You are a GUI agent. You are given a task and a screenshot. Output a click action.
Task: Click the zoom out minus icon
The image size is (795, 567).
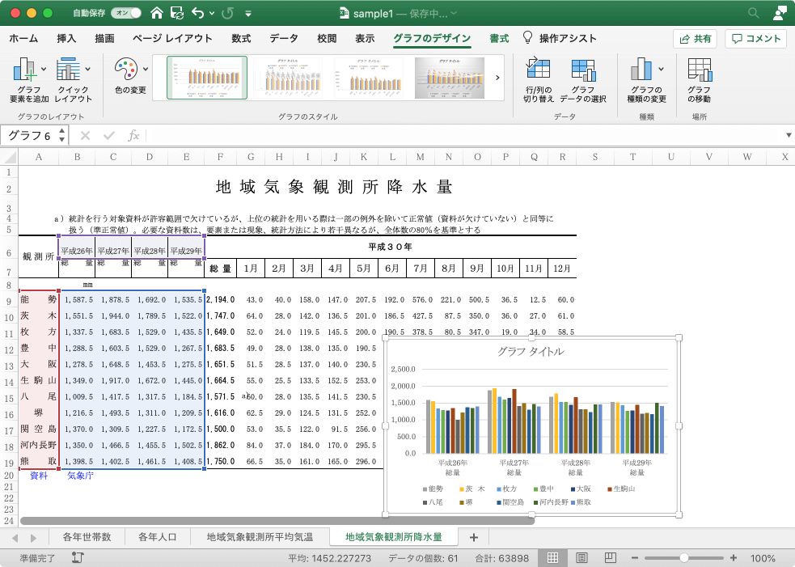click(x=634, y=558)
